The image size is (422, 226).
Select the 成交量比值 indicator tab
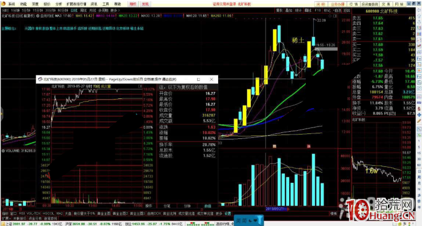point(187,214)
